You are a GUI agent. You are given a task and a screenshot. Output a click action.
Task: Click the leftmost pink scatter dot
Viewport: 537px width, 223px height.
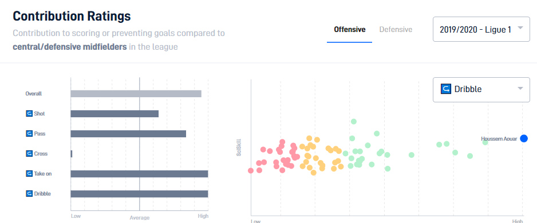coord(251,170)
